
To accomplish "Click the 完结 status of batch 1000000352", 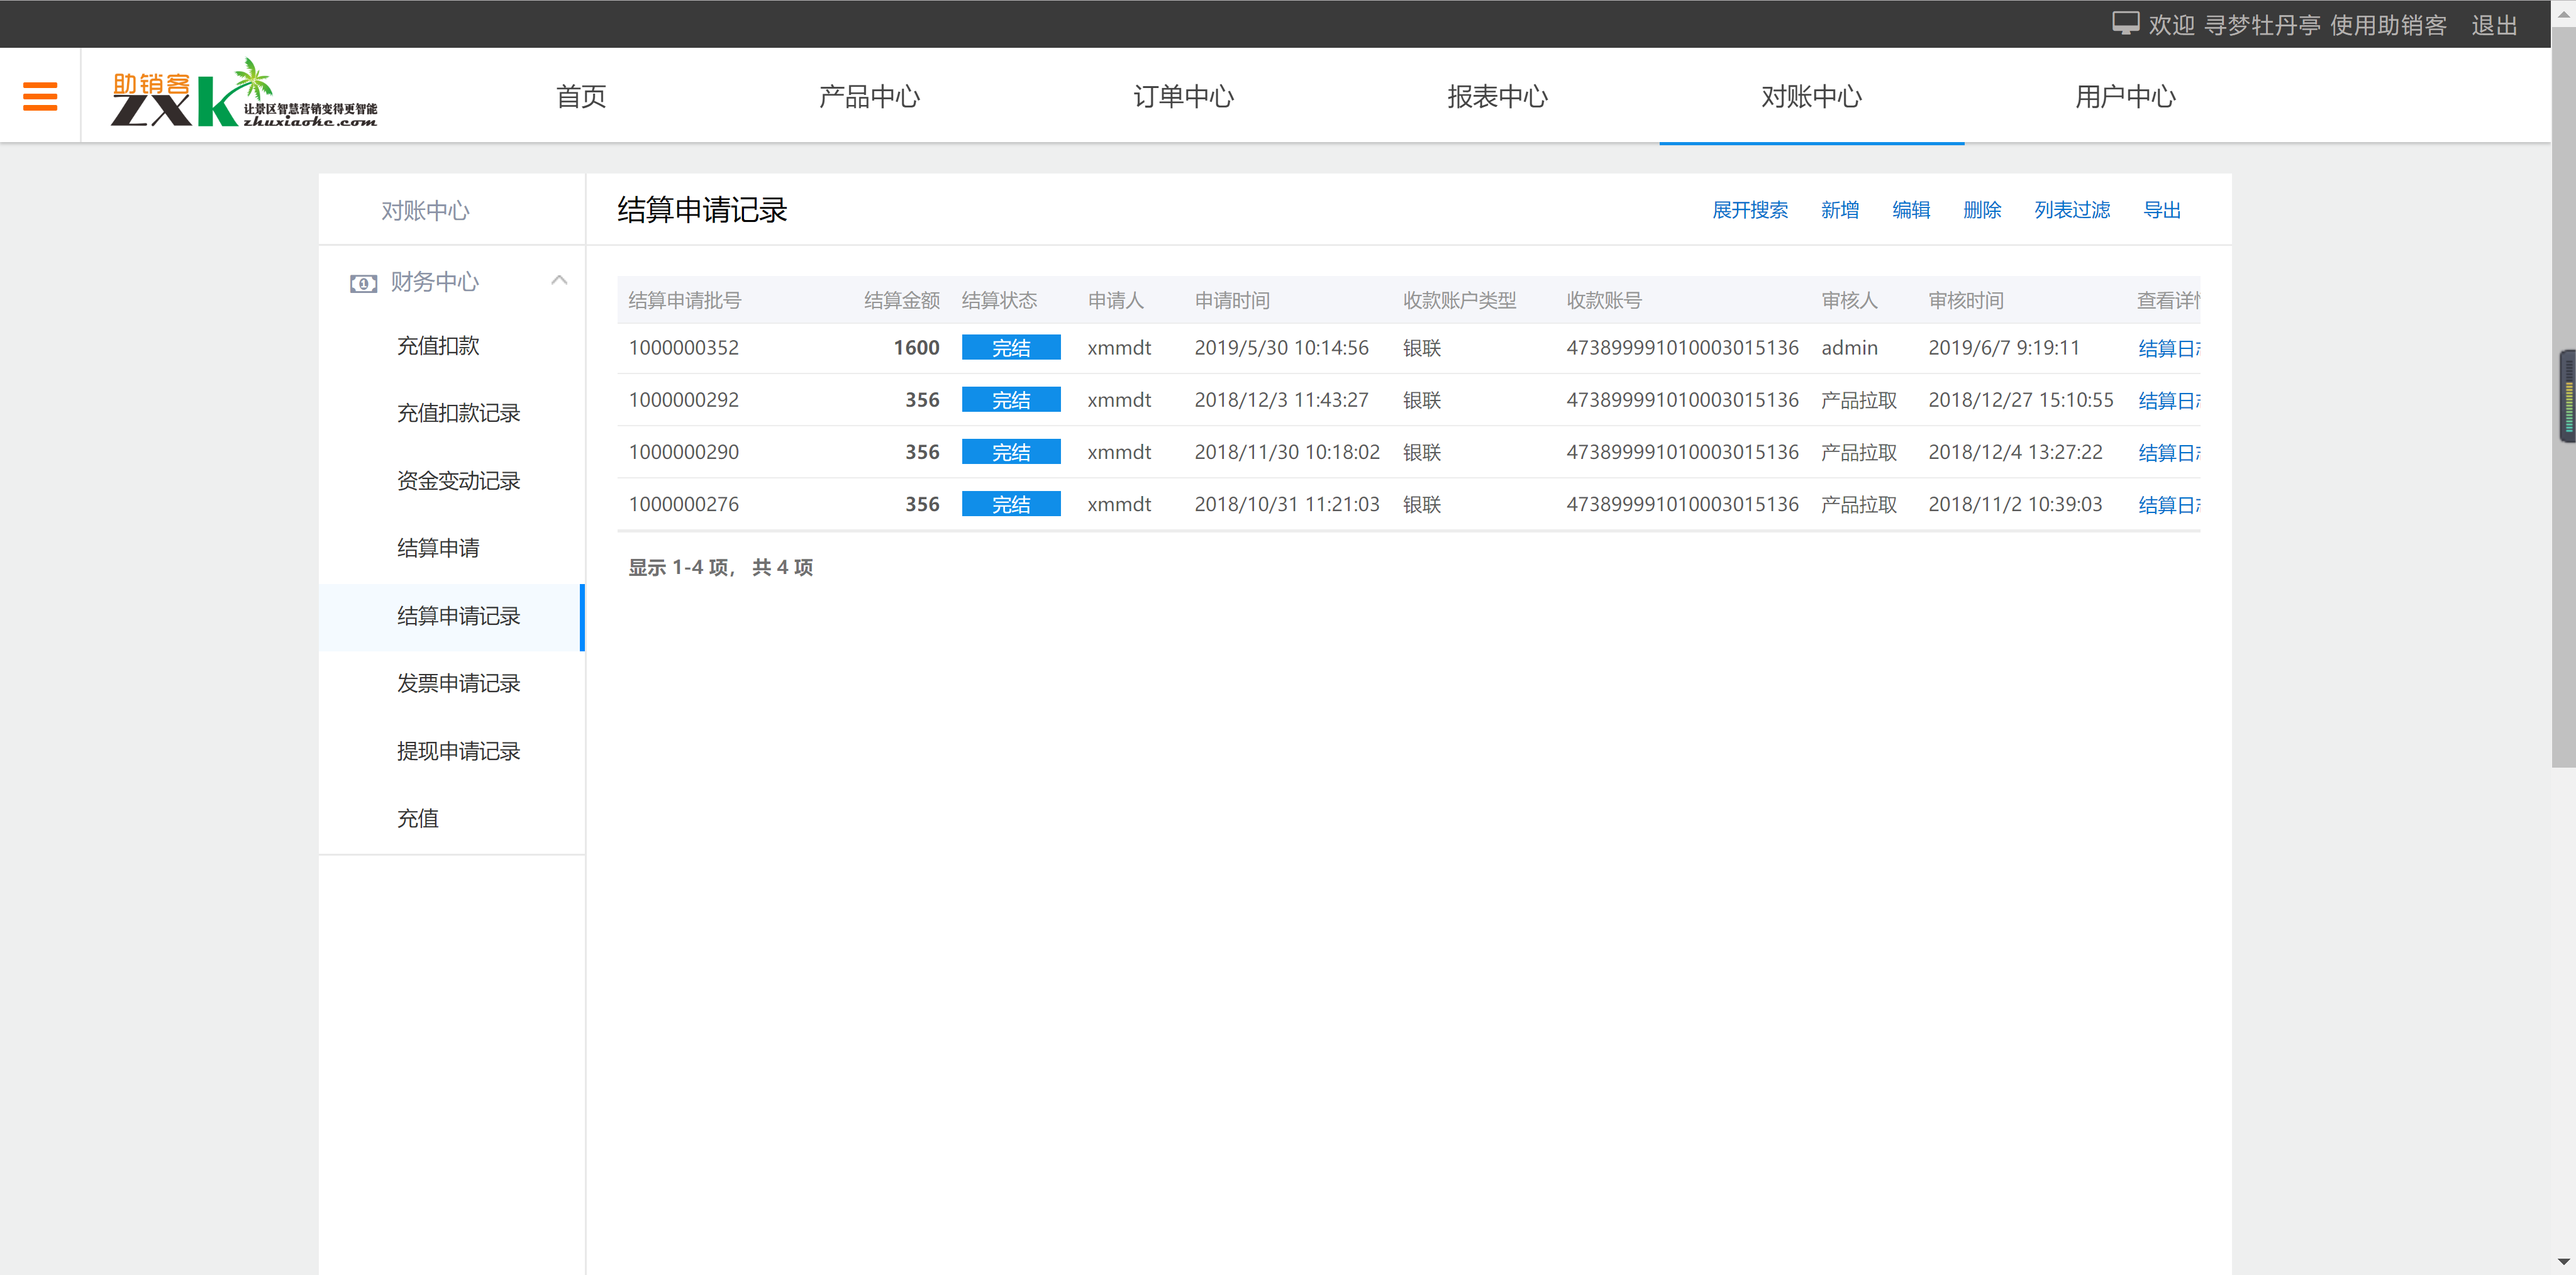I will pyautogui.click(x=1011, y=347).
